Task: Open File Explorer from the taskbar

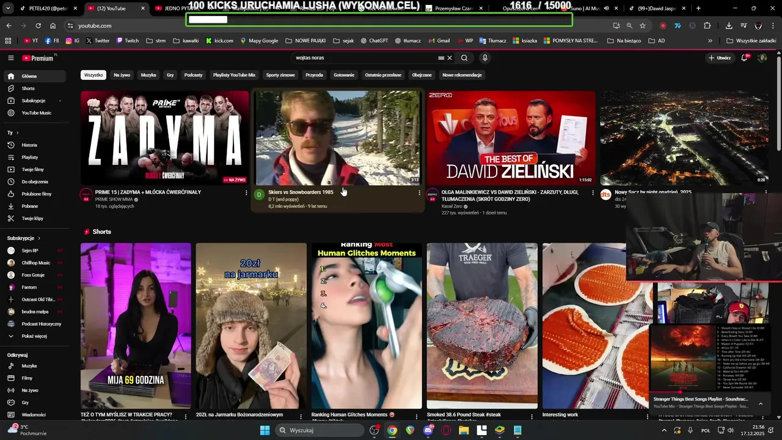Action: tap(464, 430)
